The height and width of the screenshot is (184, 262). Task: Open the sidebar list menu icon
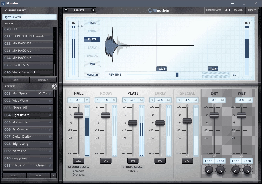click(66, 10)
